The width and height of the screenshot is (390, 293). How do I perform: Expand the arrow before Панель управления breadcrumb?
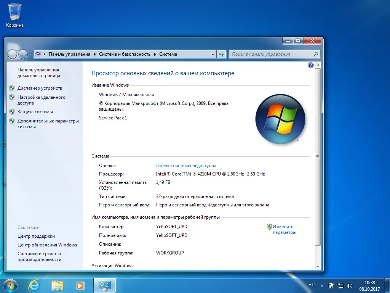point(45,54)
